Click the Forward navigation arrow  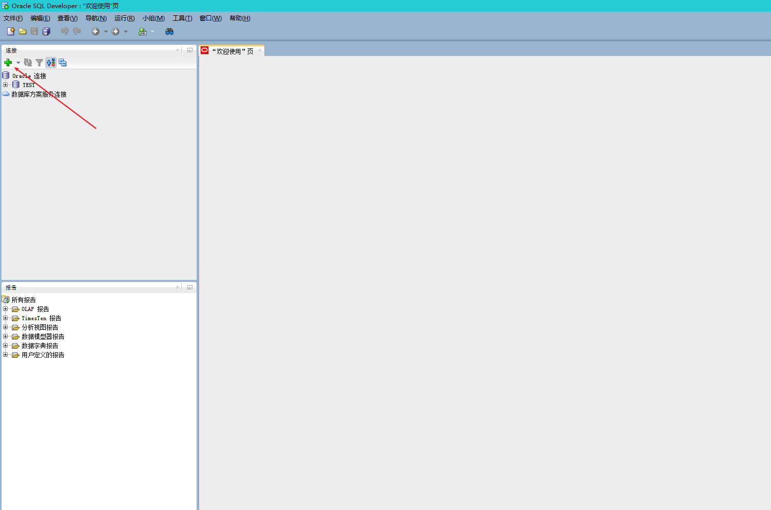point(116,32)
